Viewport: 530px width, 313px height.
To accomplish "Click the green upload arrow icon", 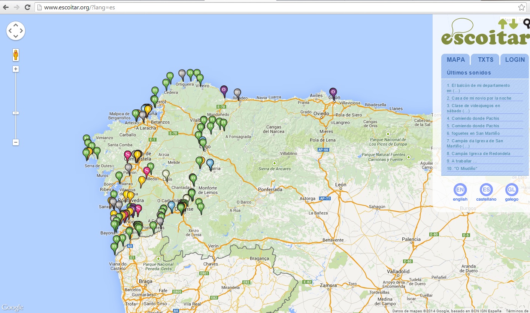I will point(503,24).
